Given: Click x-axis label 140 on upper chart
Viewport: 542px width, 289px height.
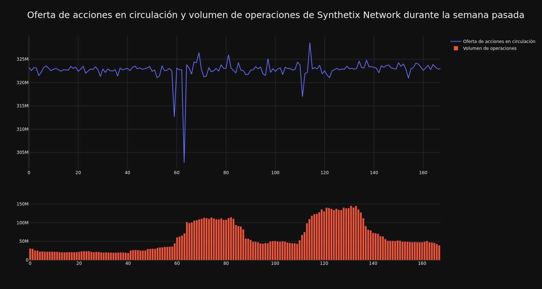Looking at the screenshot, I should tap(374, 173).
